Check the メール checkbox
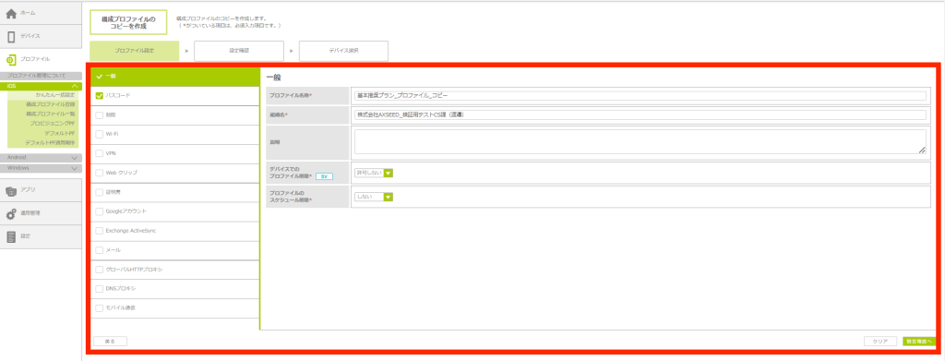Screen dimensions: 945x361 point(100,250)
